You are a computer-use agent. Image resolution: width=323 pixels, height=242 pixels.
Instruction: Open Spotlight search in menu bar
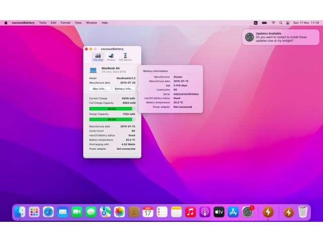coord(281,23)
